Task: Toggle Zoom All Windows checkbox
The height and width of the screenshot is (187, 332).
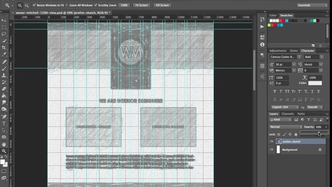Action: [x=67, y=5]
